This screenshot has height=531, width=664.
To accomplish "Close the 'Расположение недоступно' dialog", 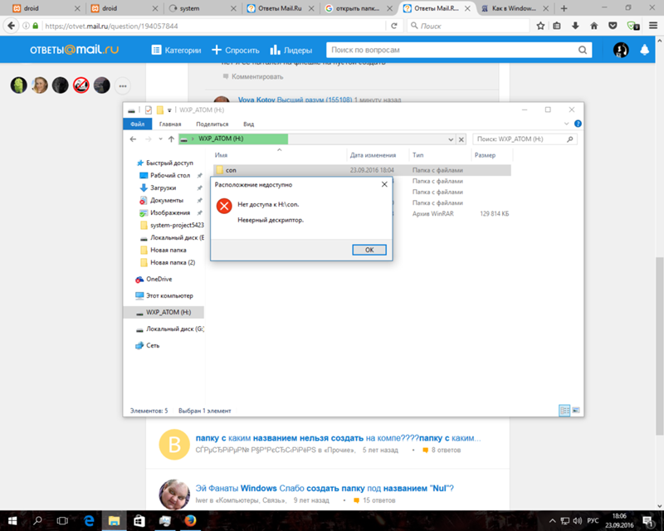I will pyautogui.click(x=384, y=184).
